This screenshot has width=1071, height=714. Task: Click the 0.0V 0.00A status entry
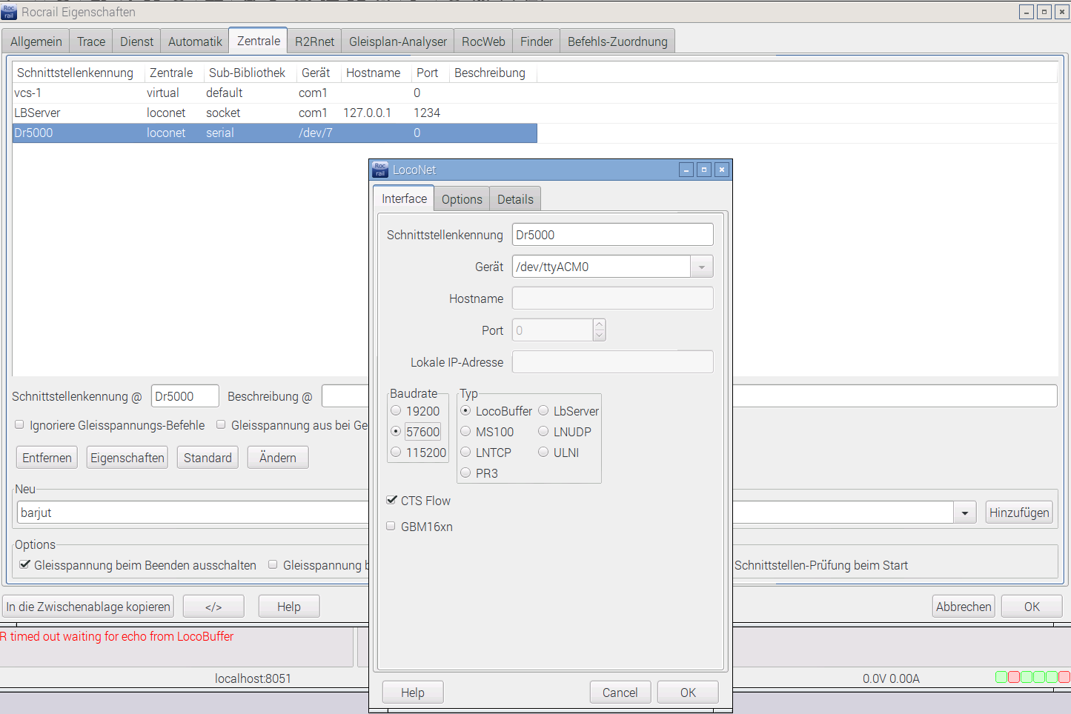pos(891,678)
